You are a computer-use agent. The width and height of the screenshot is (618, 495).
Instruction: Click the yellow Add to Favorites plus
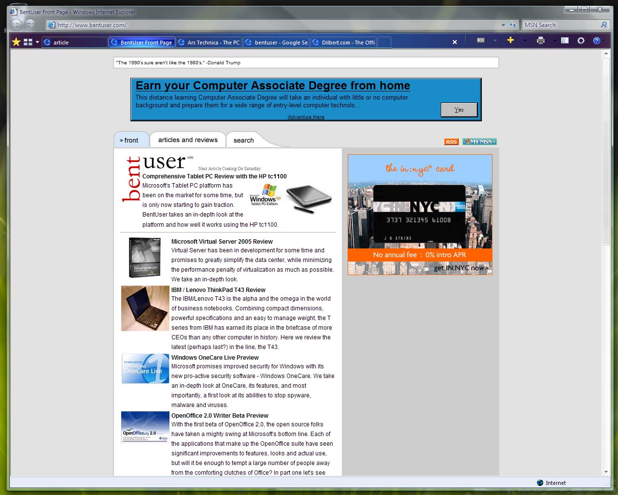tap(510, 40)
